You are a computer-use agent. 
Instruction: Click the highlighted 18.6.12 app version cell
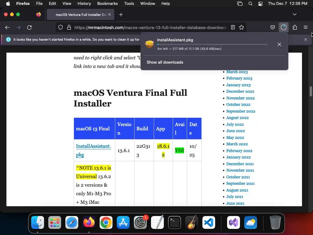[x=163, y=151]
